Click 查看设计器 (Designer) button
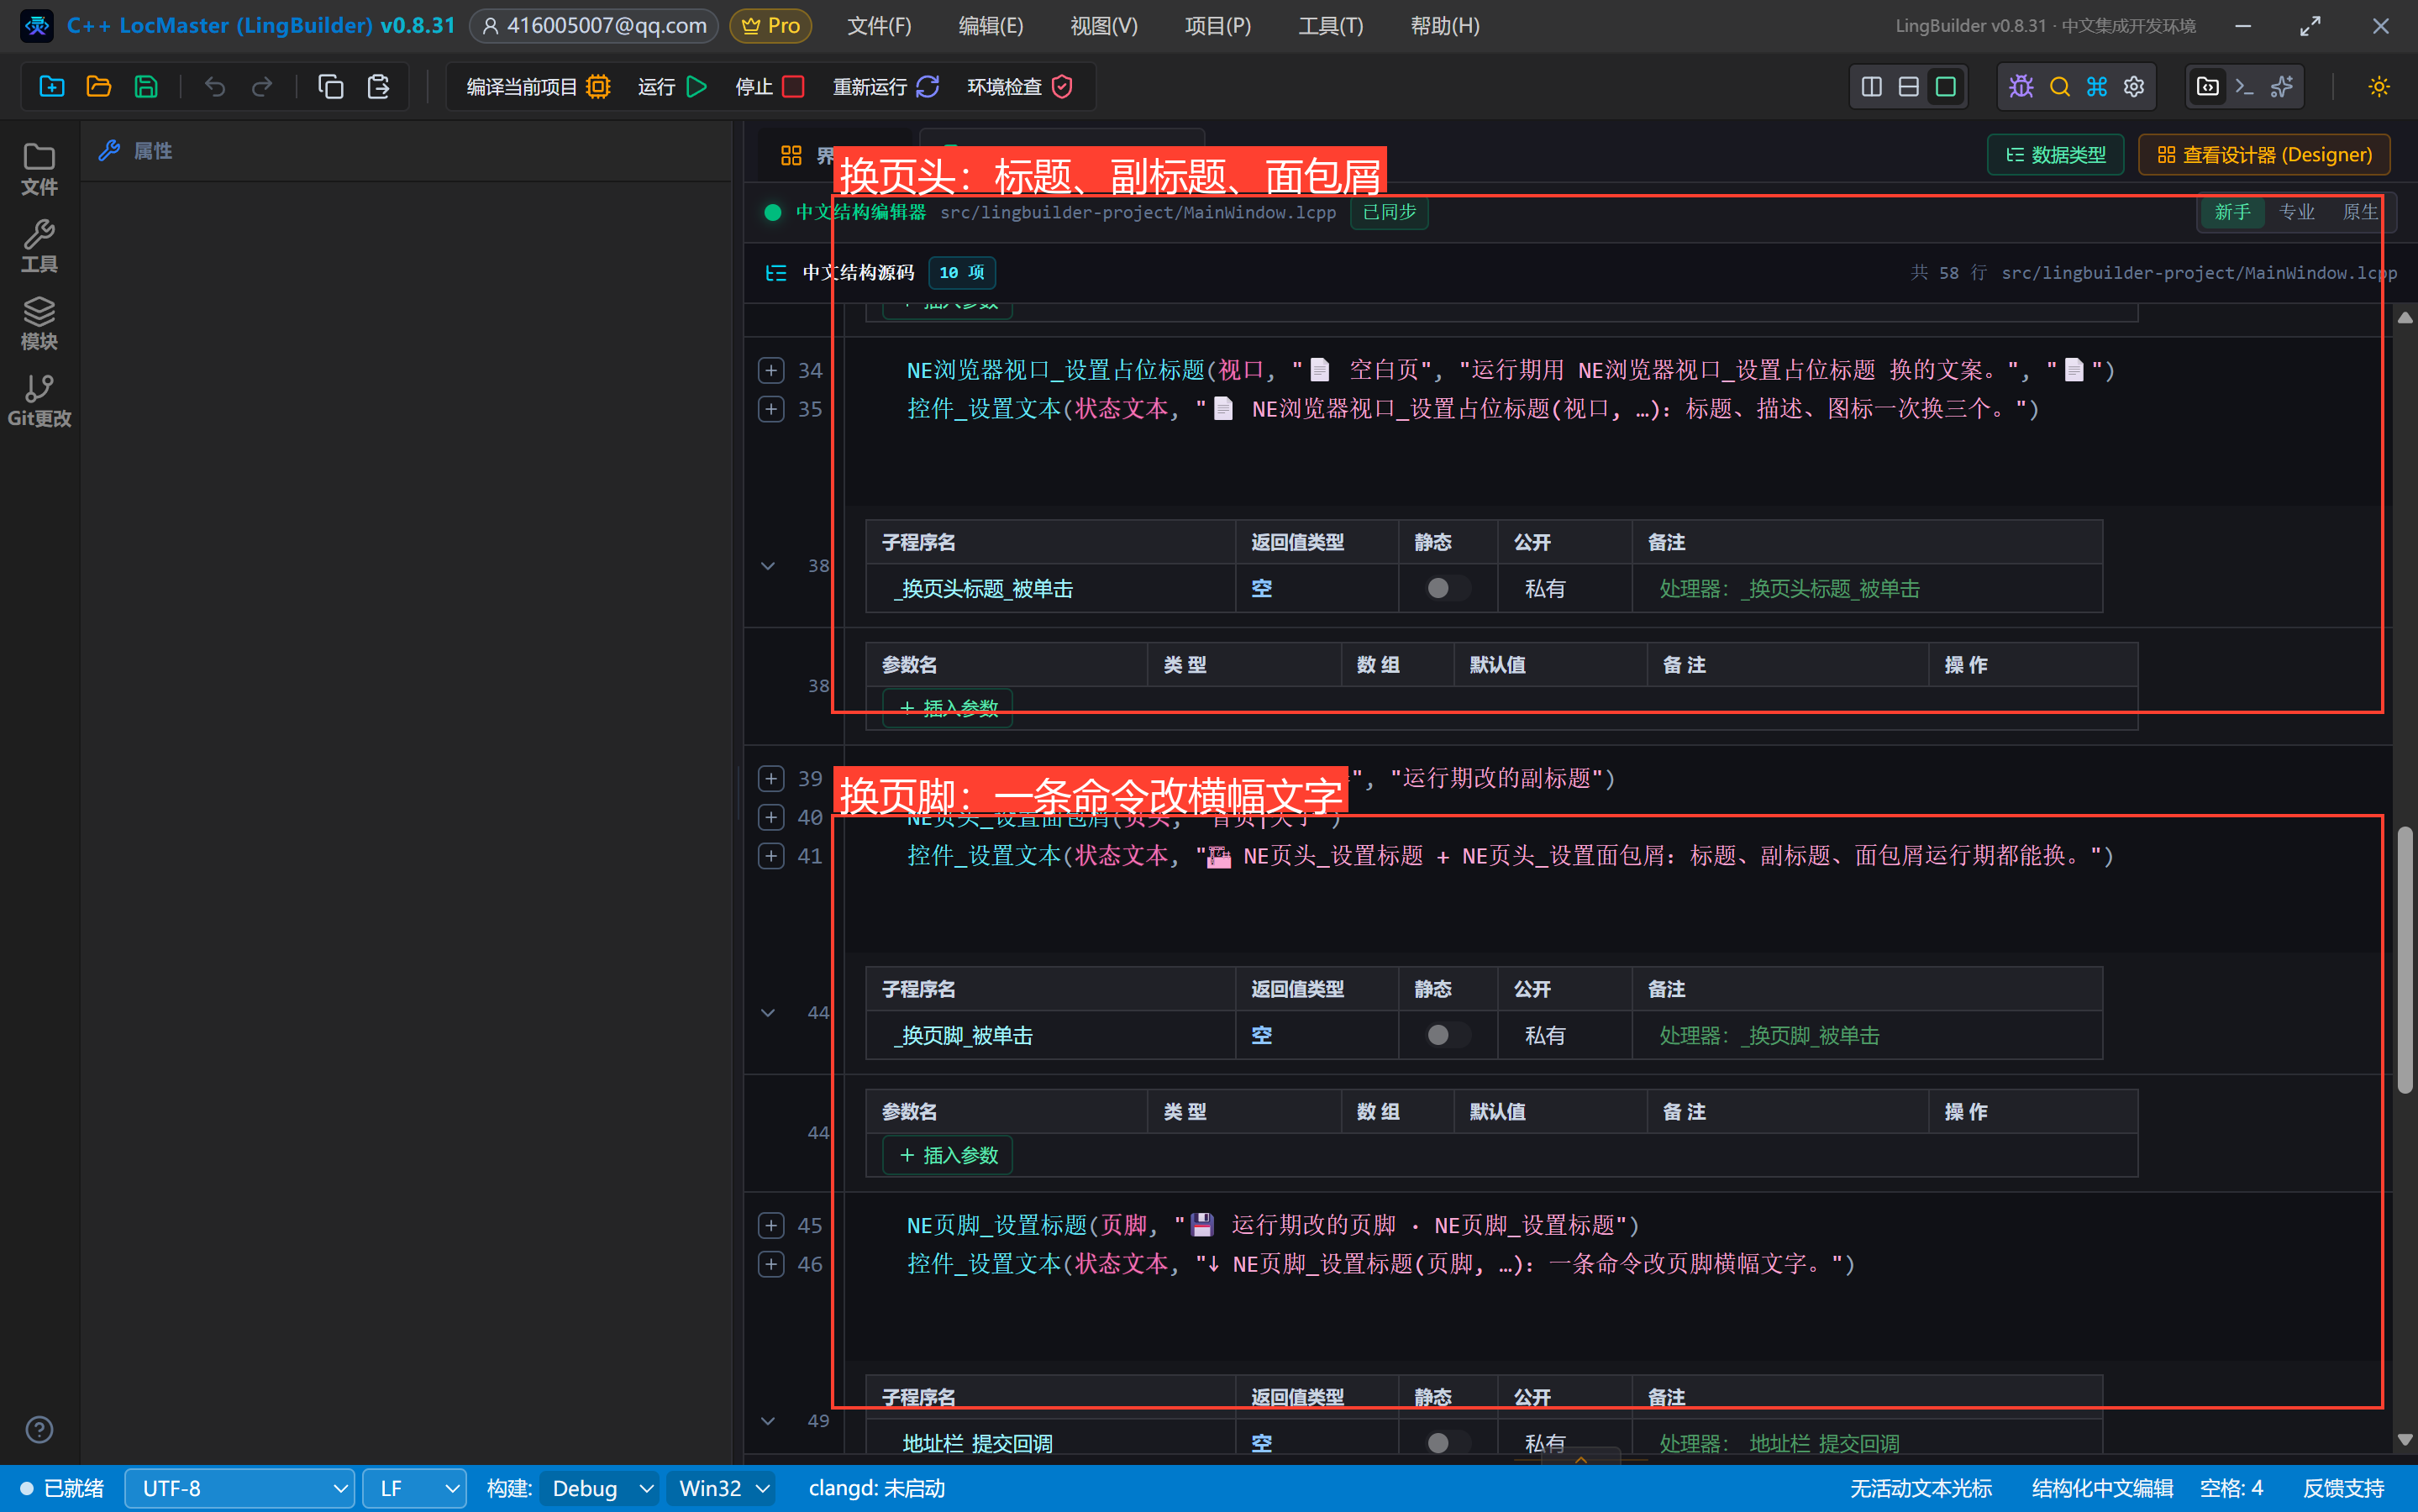The image size is (2418, 1512). tap(2264, 155)
